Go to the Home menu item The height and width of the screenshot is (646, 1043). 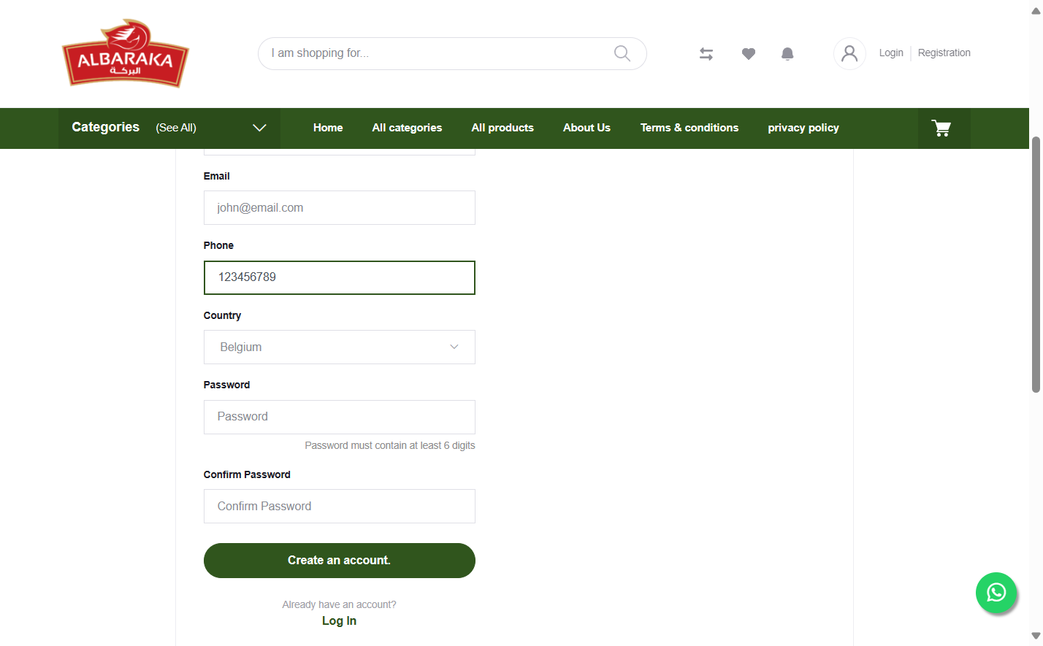pyautogui.click(x=328, y=128)
